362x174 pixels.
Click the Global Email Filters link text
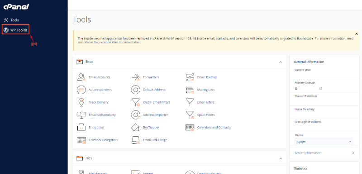[156, 102]
